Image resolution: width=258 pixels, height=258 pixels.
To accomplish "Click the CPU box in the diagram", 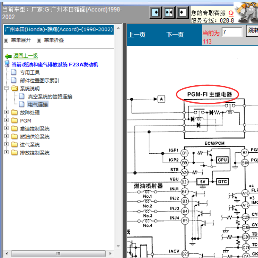I will (222, 160).
